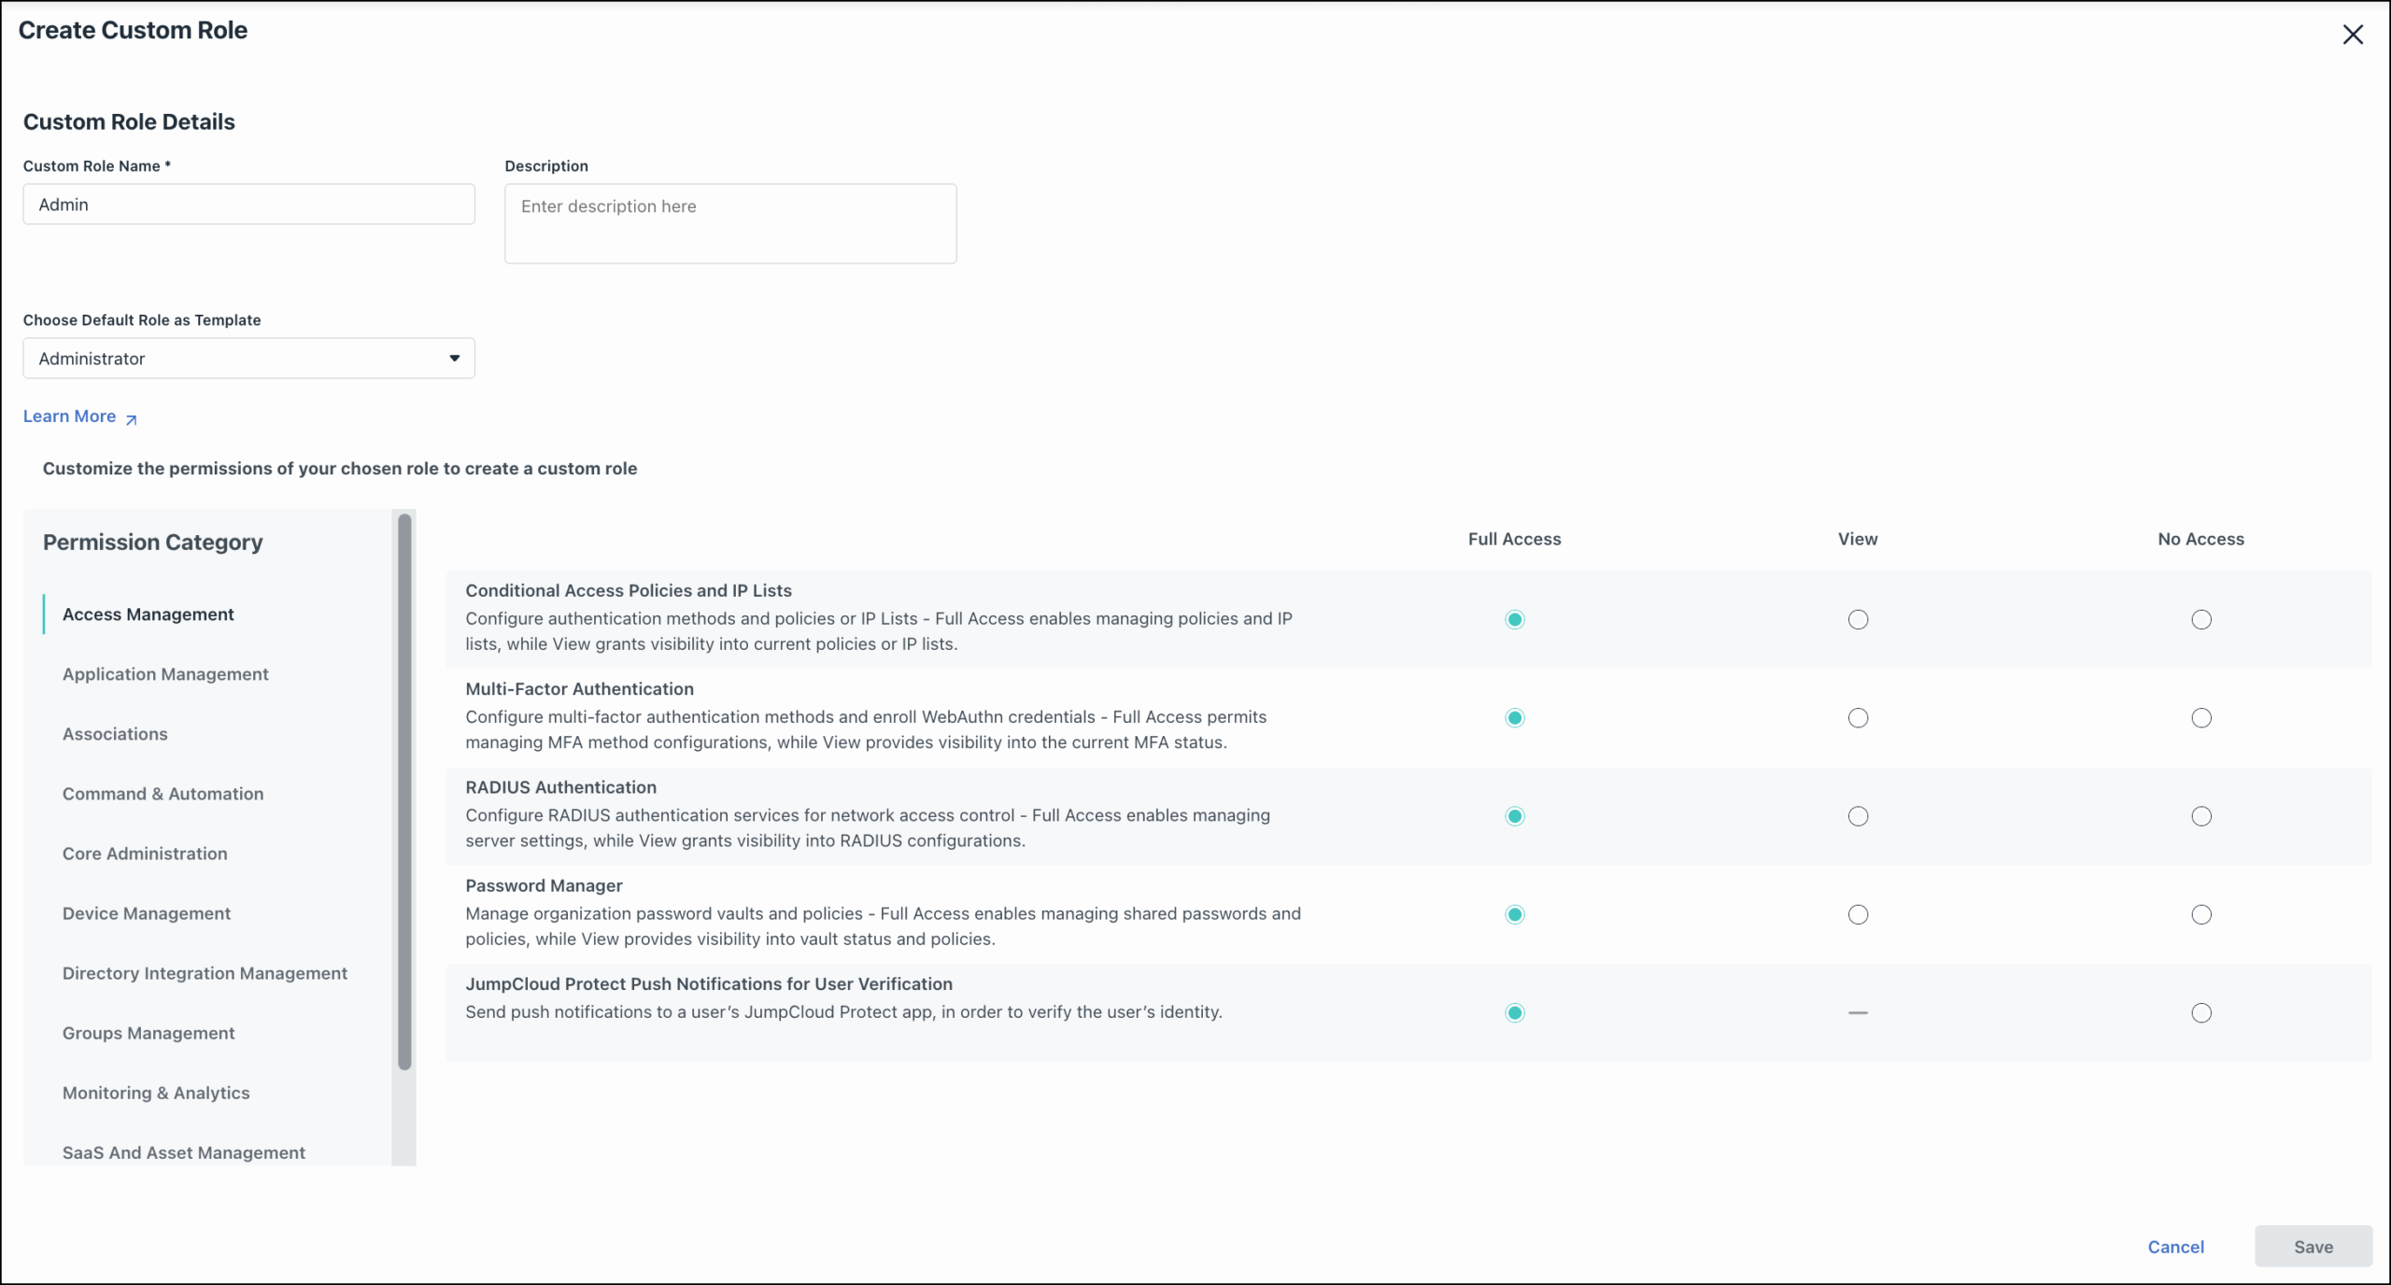Select View access for Password Manager
This screenshot has width=2391, height=1285.
point(1858,914)
